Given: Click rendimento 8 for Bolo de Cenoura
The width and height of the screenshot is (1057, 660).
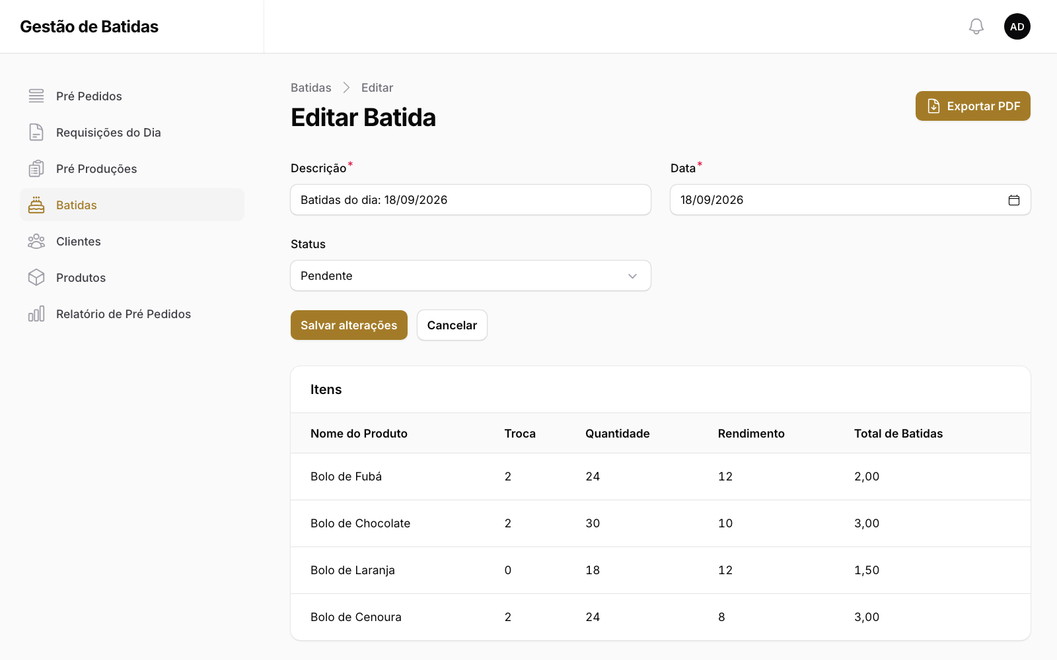Looking at the screenshot, I should point(721,617).
